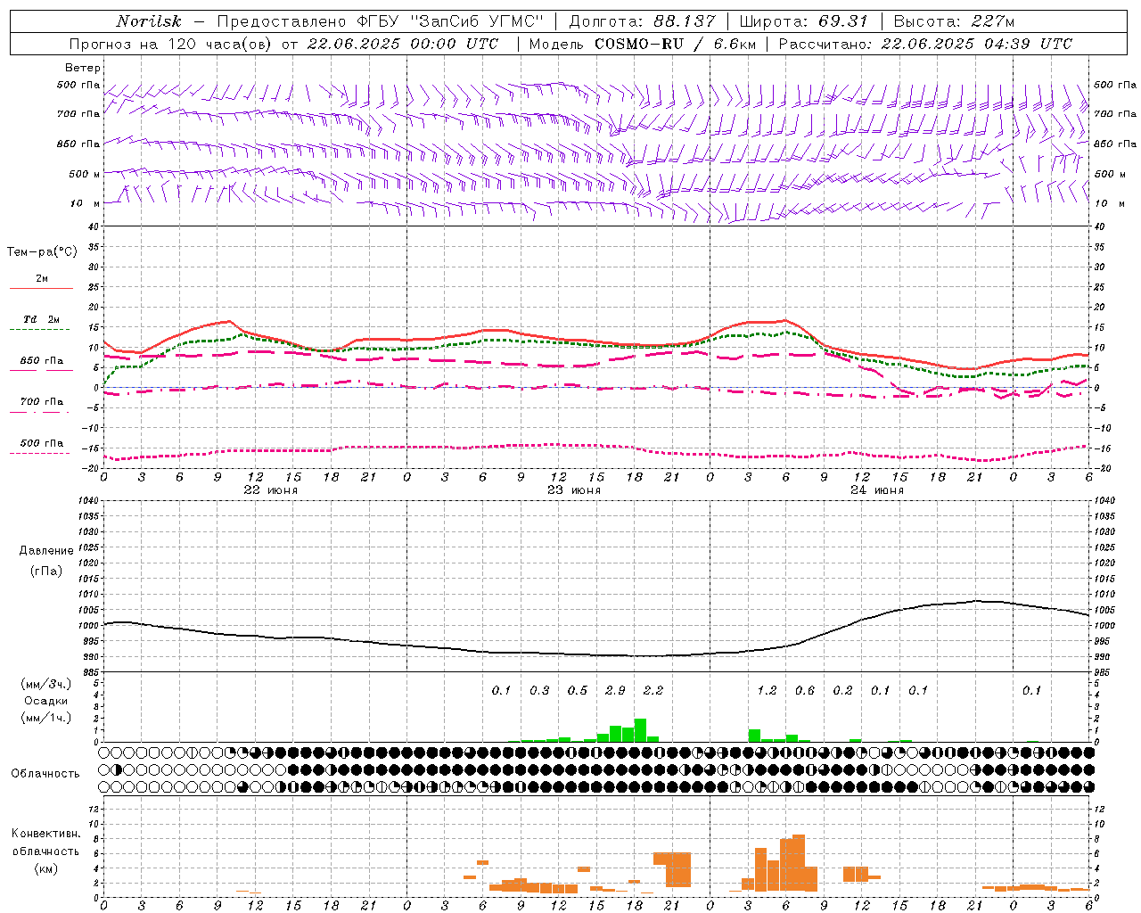
Task: Click the 'Прогноз на 120 часа(ов)' forecast text
Action: point(171,44)
